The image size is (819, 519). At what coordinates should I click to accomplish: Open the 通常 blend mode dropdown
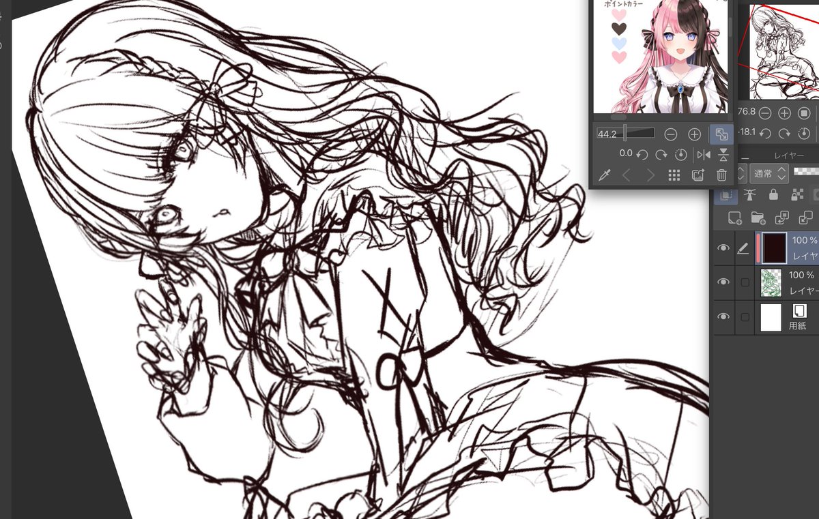tap(769, 173)
